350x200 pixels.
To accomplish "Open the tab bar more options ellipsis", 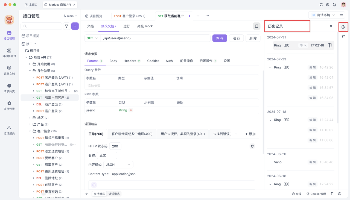I will [207, 16].
